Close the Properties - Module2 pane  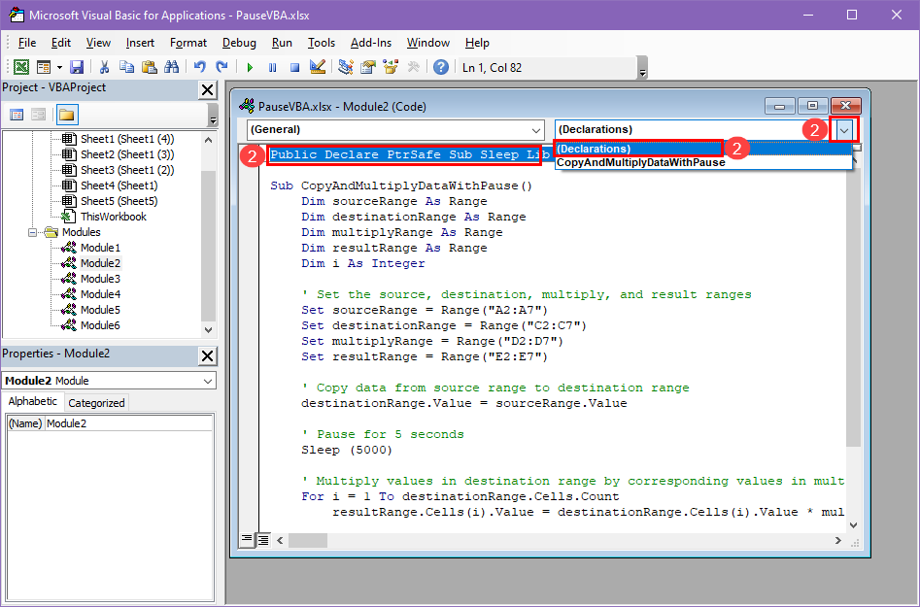[208, 355]
